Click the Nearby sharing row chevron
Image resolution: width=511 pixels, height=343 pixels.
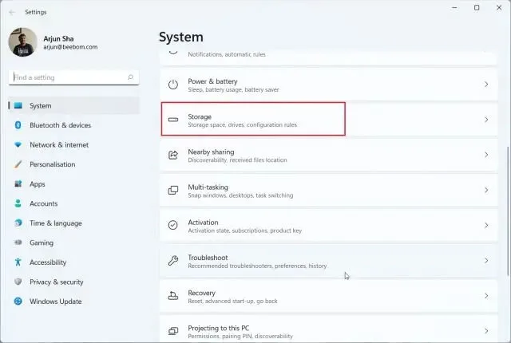486,155
